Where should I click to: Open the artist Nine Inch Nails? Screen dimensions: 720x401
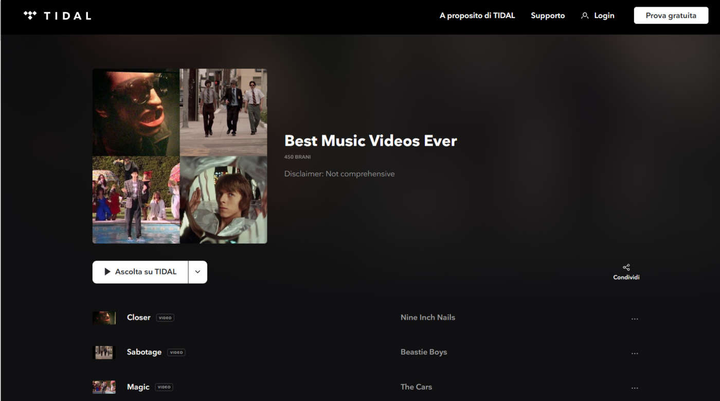click(428, 318)
